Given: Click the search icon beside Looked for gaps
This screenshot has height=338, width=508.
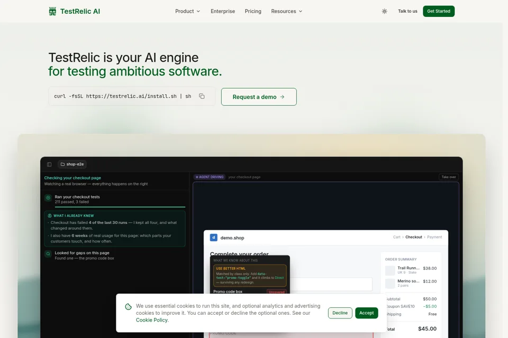Looking at the screenshot, I should click(48, 254).
